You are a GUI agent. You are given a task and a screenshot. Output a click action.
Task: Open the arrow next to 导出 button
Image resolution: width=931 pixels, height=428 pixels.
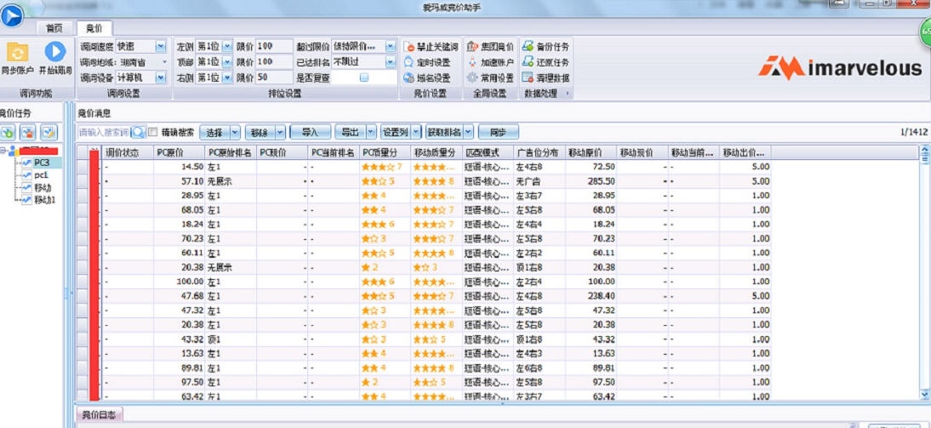[x=371, y=132]
